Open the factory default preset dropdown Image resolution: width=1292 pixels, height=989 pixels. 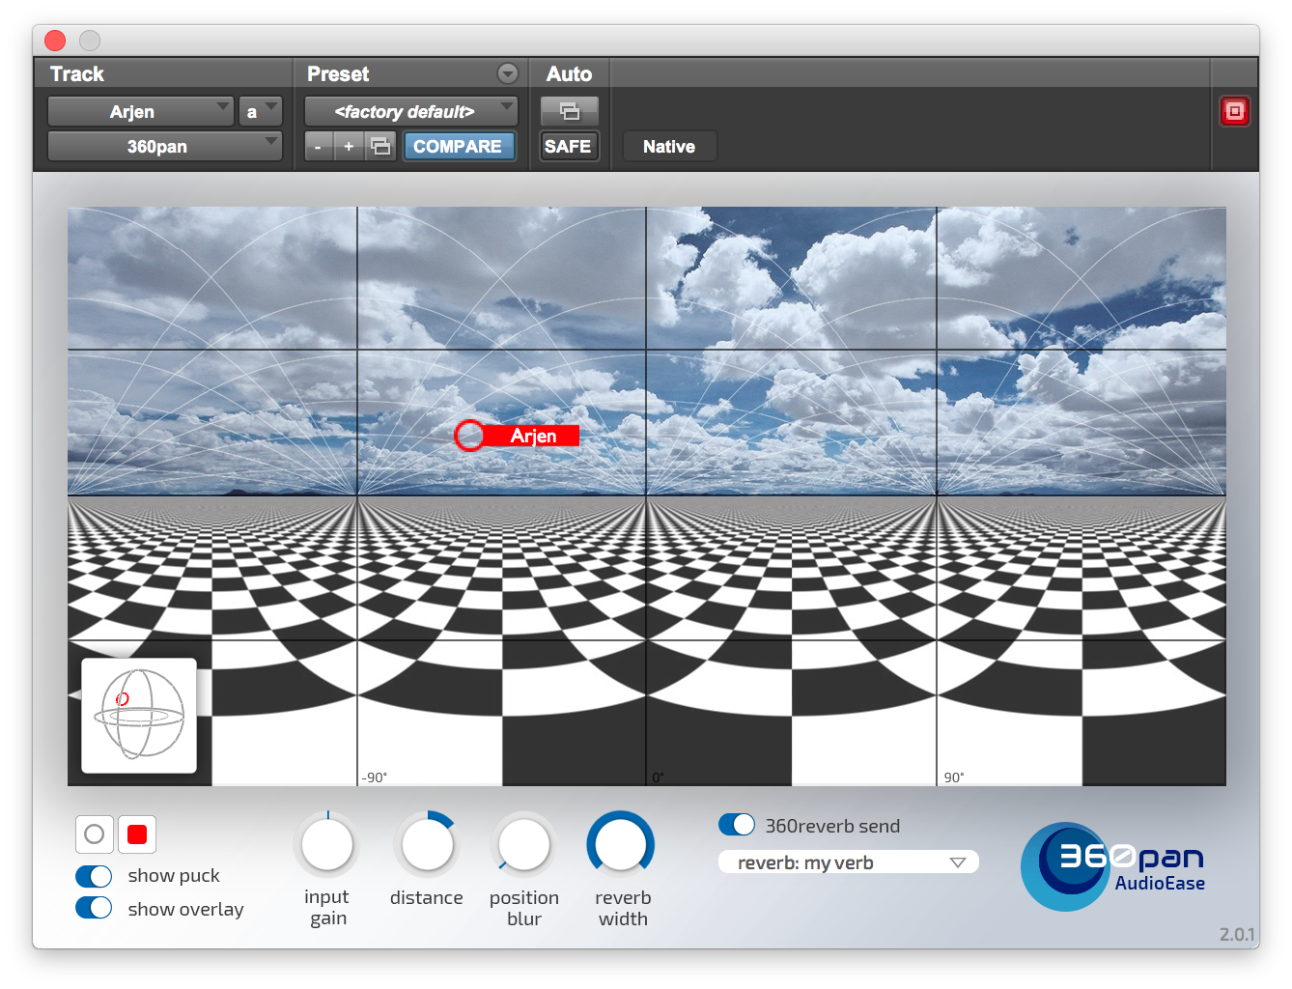coord(410,112)
